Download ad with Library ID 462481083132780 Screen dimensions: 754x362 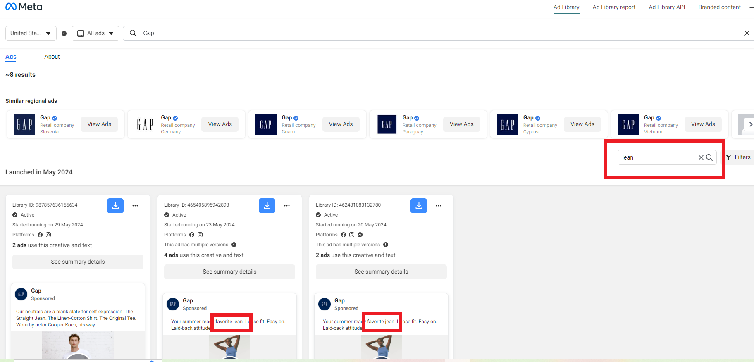(x=419, y=205)
